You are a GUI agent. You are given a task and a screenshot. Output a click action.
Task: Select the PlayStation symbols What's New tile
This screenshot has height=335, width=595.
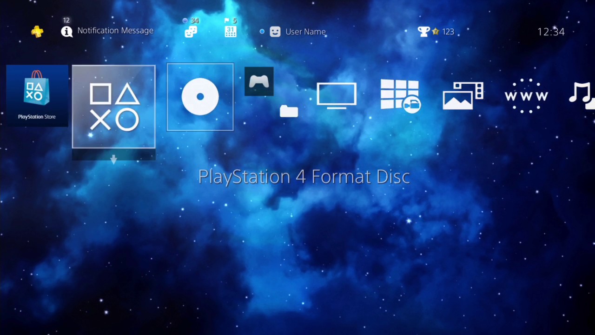pyautogui.click(x=114, y=107)
